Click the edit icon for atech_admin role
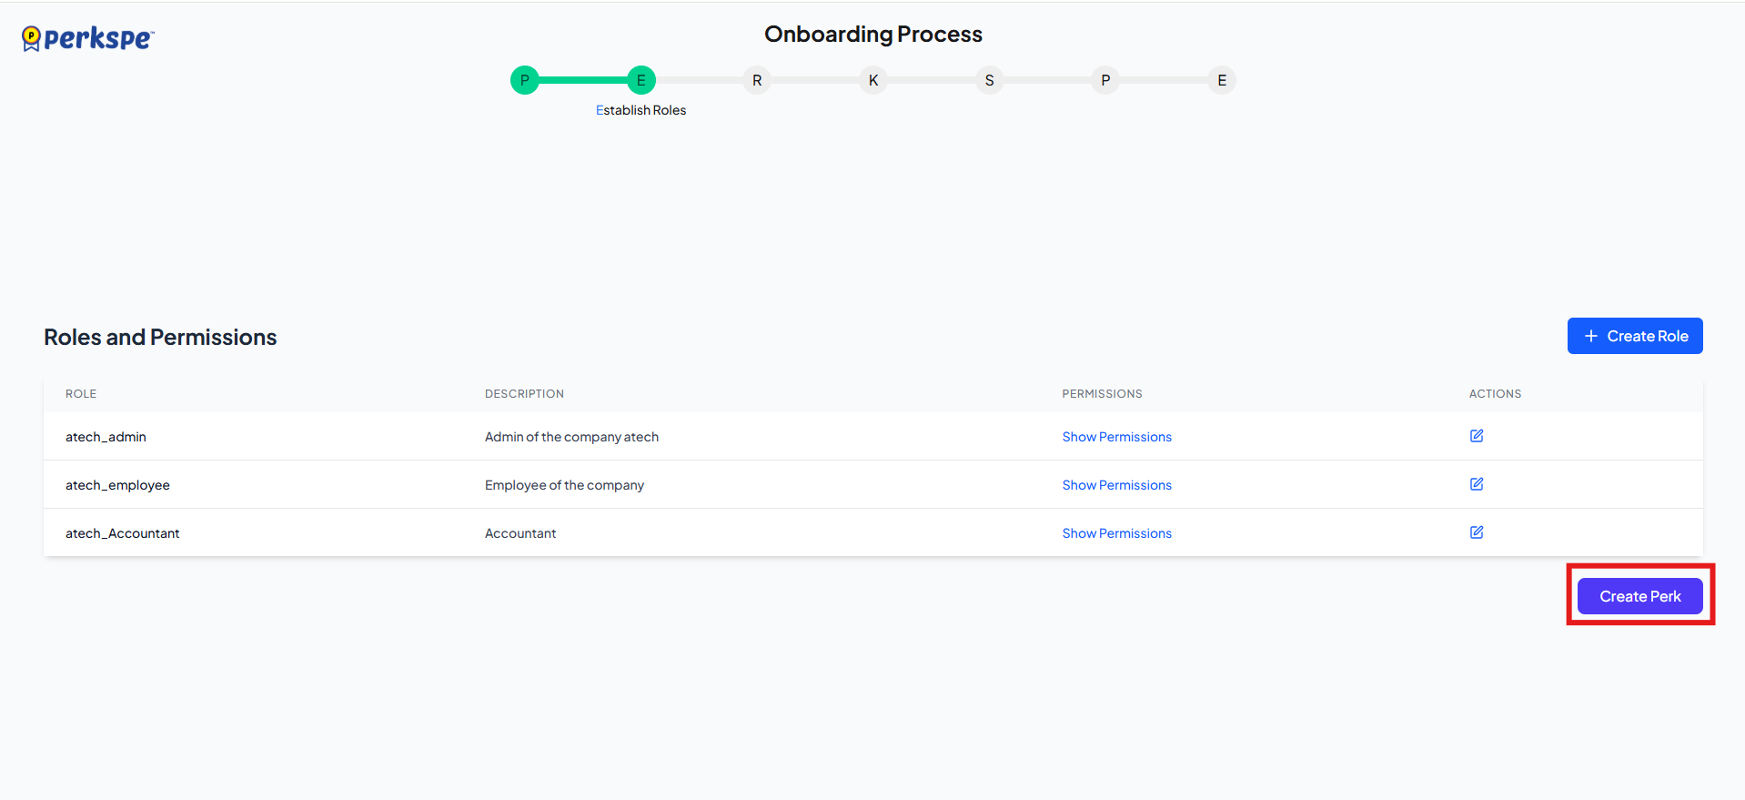The height and width of the screenshot is (800, 1745). tap(1477, 436)
